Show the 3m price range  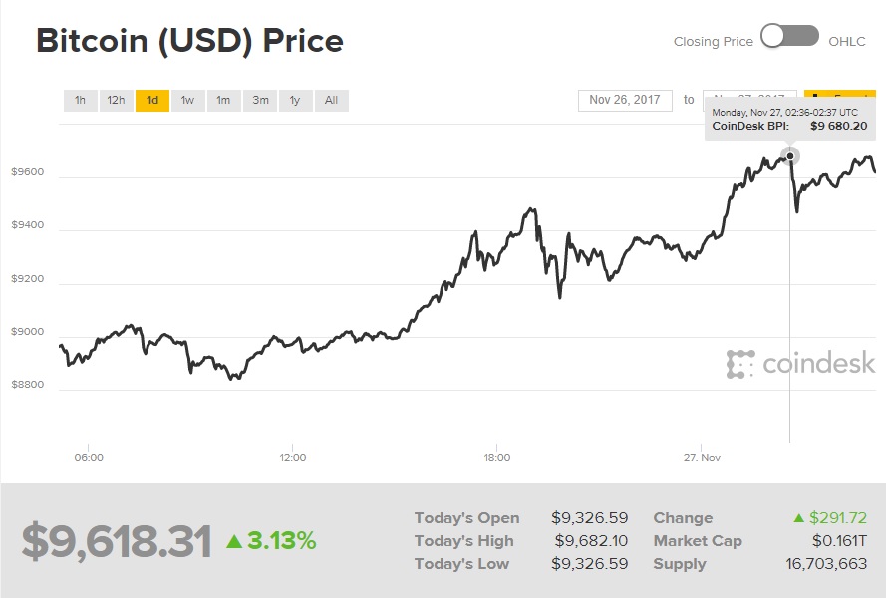(260, 100)
